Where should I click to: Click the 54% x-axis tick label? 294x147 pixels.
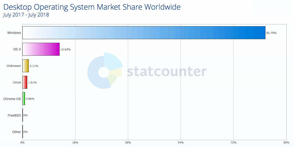181,143
